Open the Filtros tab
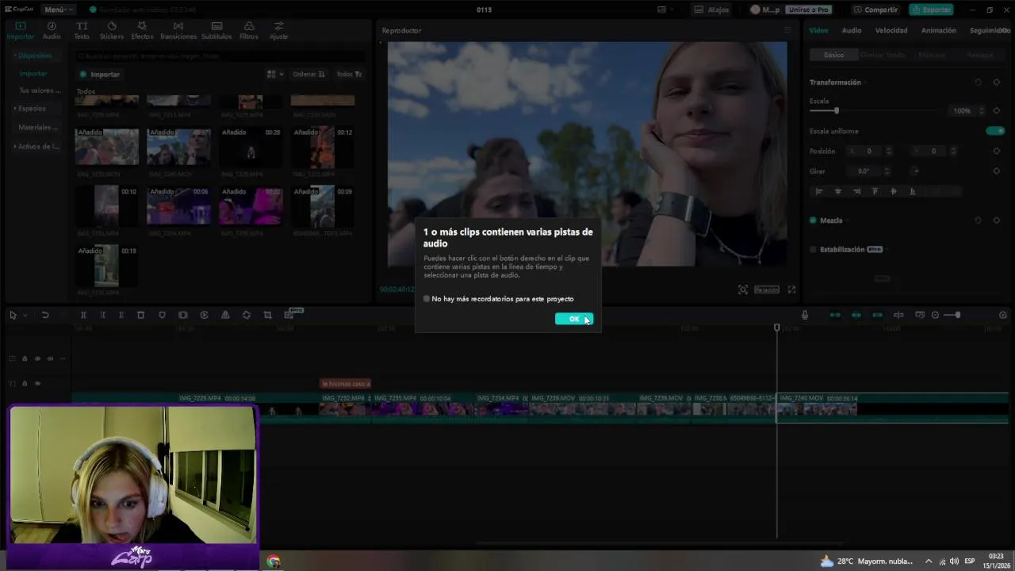Viewport: 1015px width, 571px height. tap(249, 31)
